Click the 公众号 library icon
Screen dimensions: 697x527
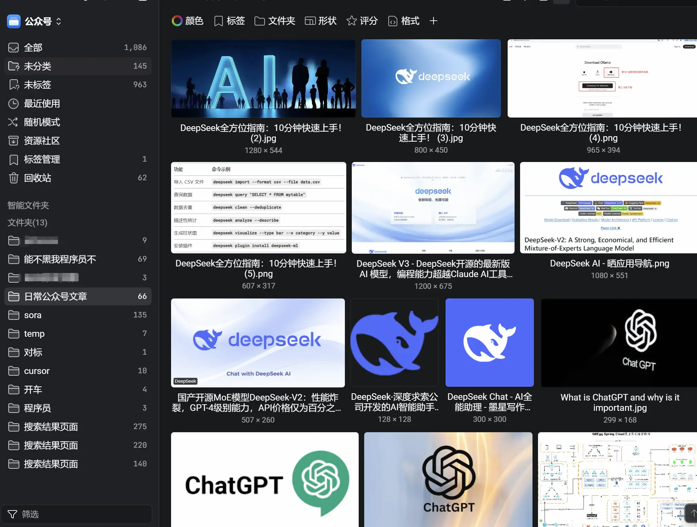point(14,21)
